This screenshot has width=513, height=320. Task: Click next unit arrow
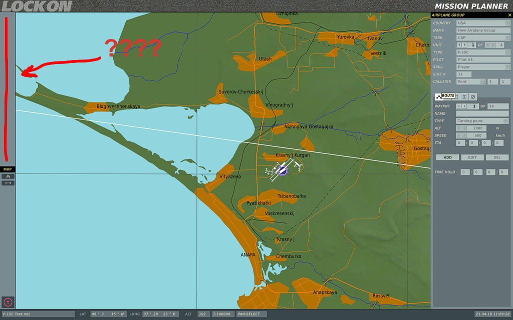464,44
